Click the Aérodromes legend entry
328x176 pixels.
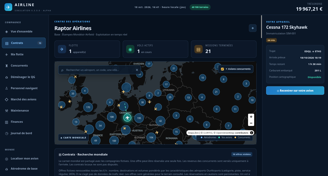point(208,137)
